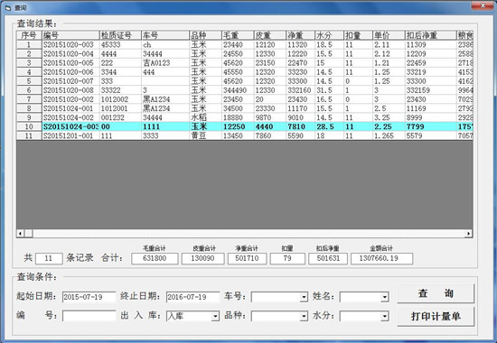Click the 扣后净重 column header
The width and height of the screenshot is (497, 343).
tap(430, 35)
